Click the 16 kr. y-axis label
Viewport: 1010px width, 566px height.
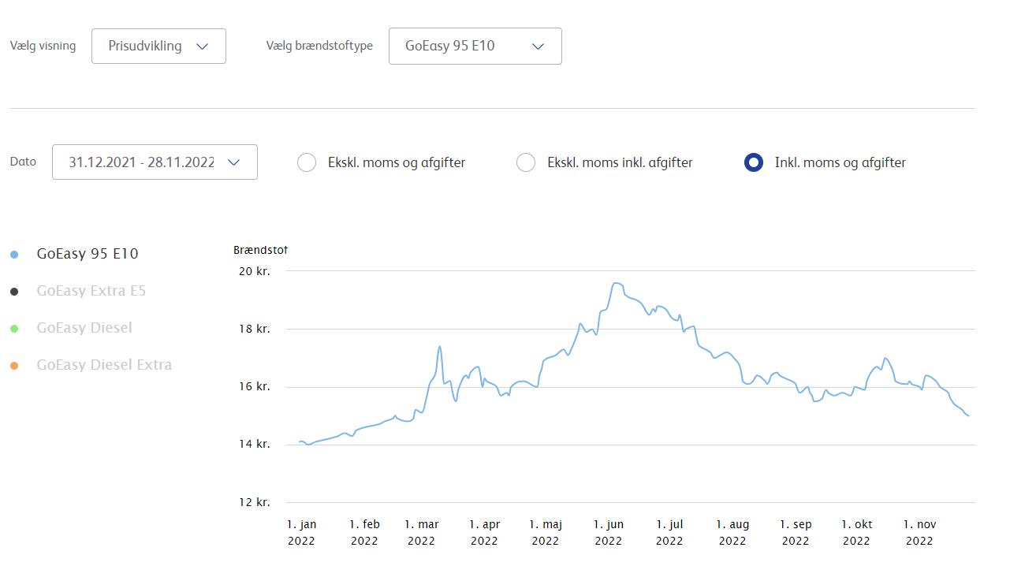[255, 387]
